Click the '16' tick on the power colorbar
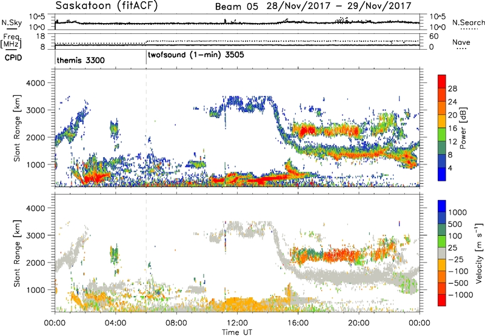Image resolution: width=485 pixels, height=336 pixels. click(452, 129)
